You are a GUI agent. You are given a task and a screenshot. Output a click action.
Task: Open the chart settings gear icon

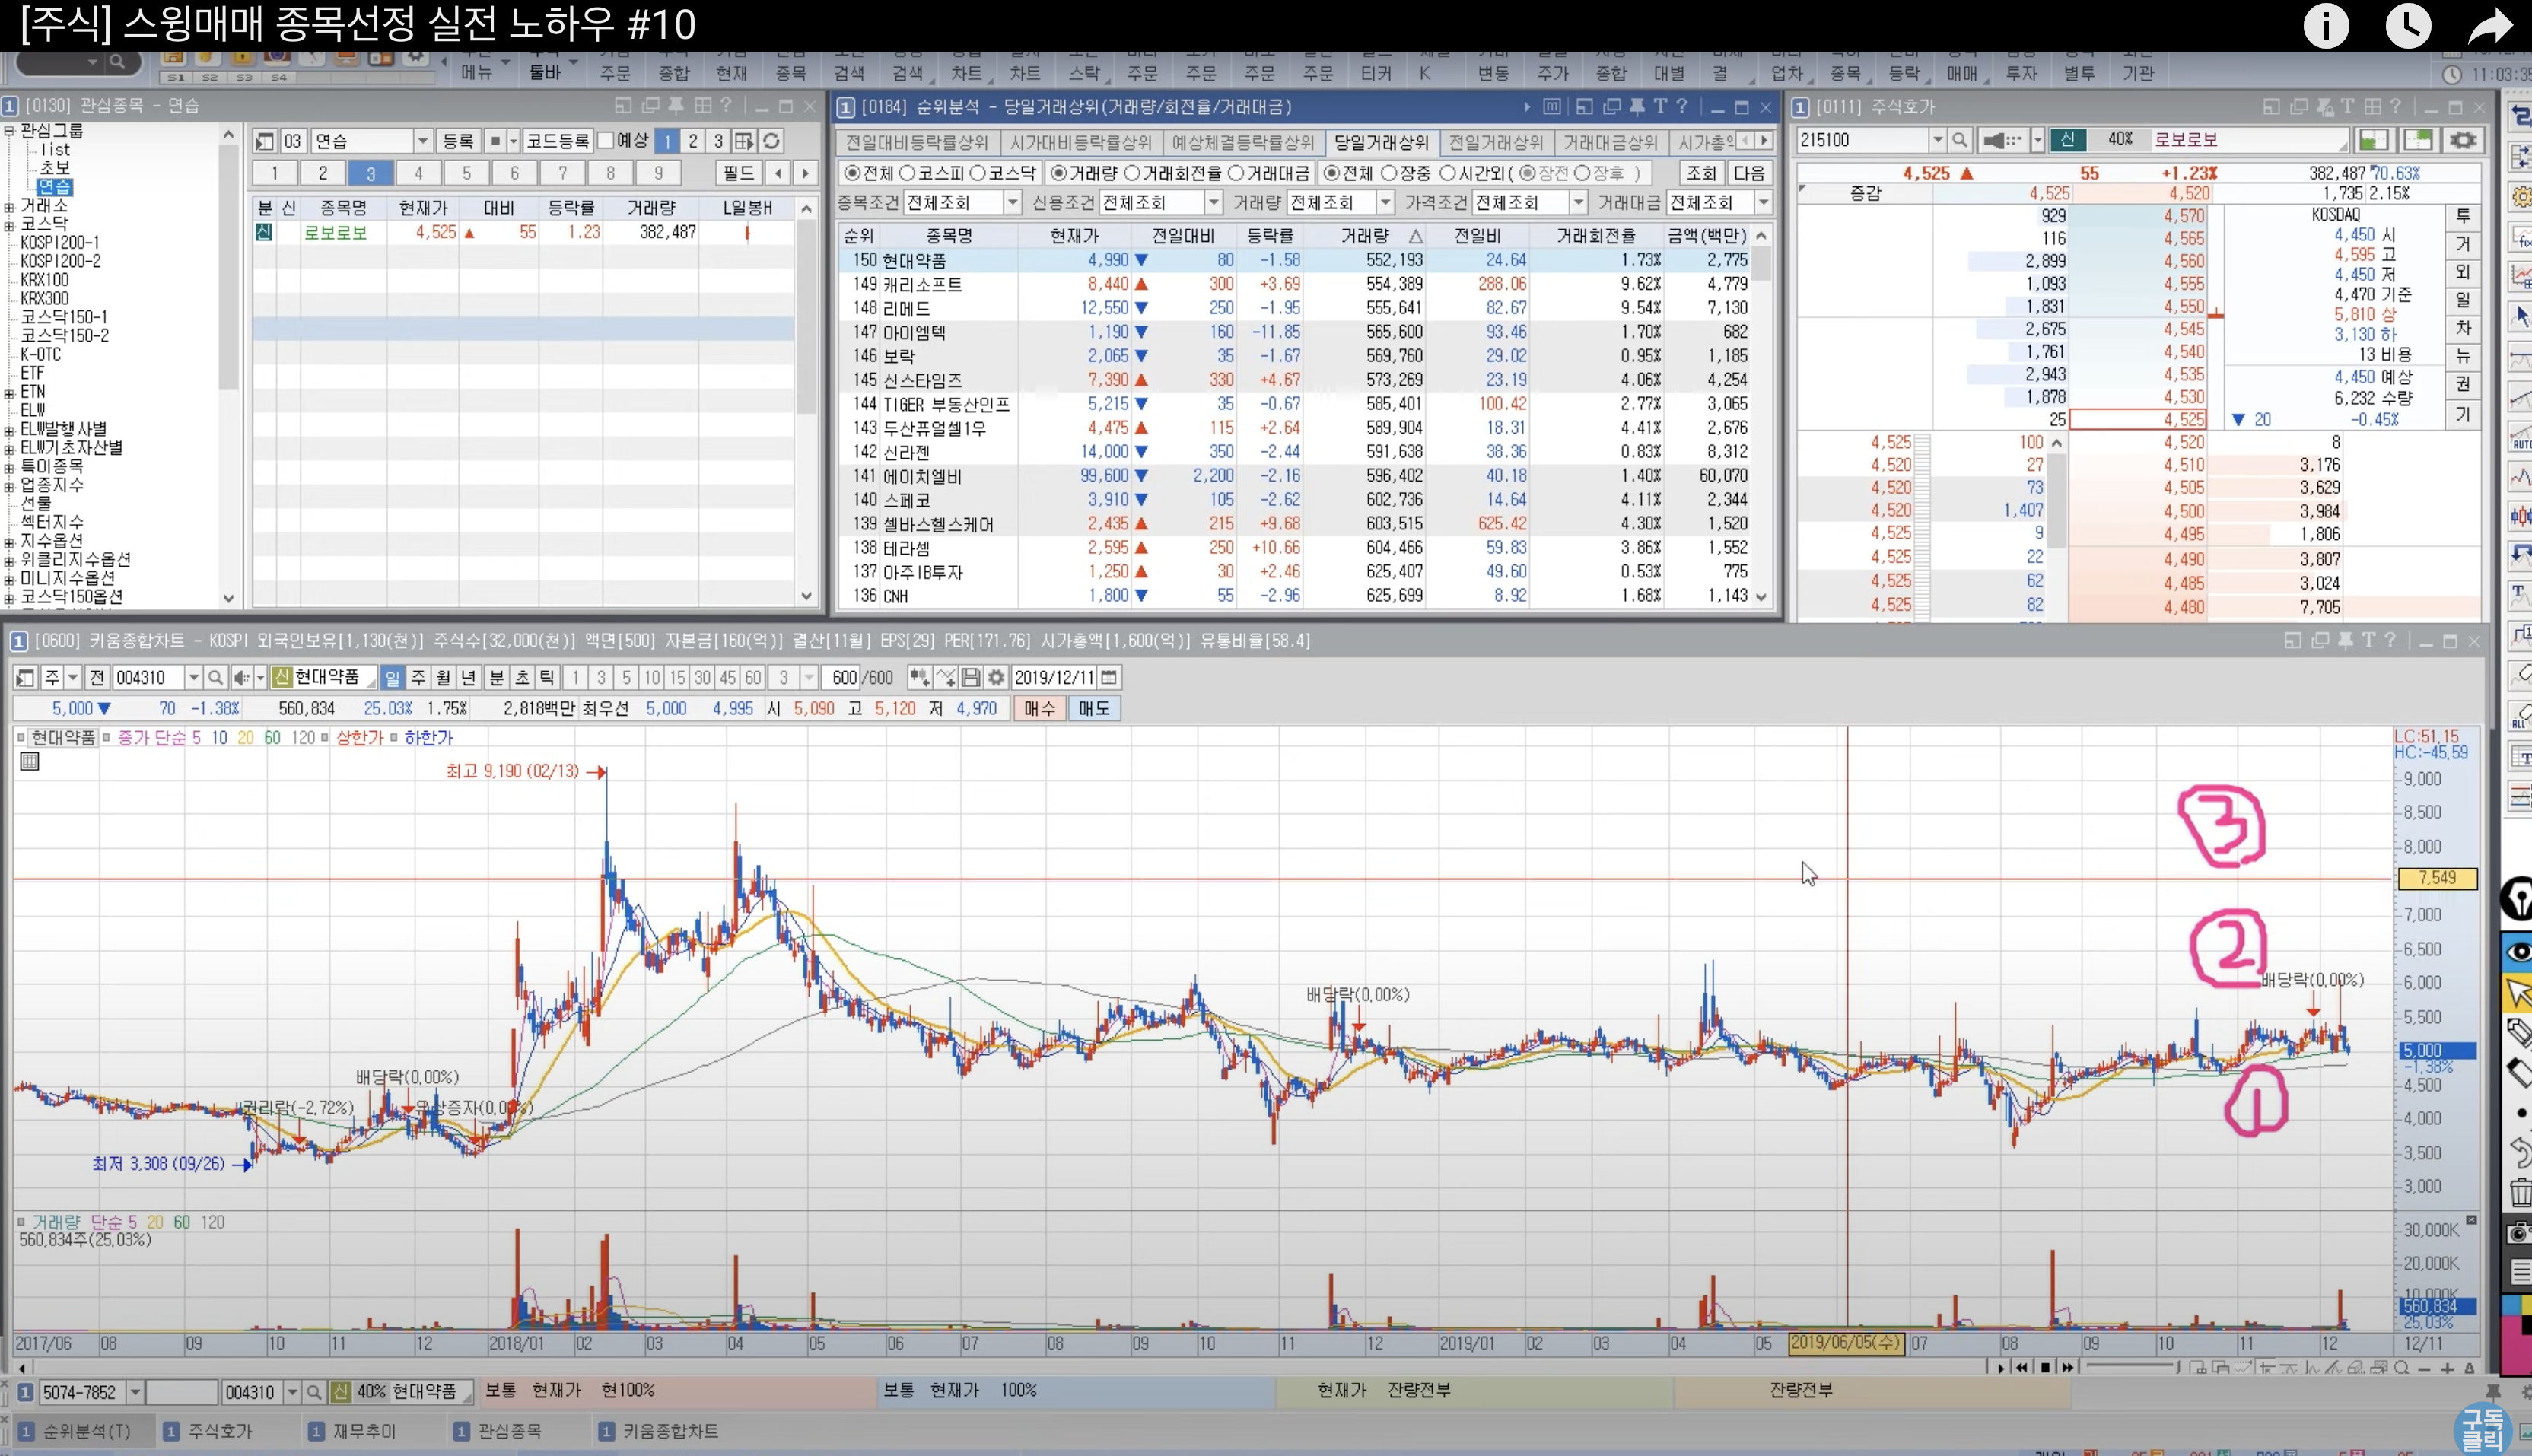pyautogui.click(x=996, y=678)
